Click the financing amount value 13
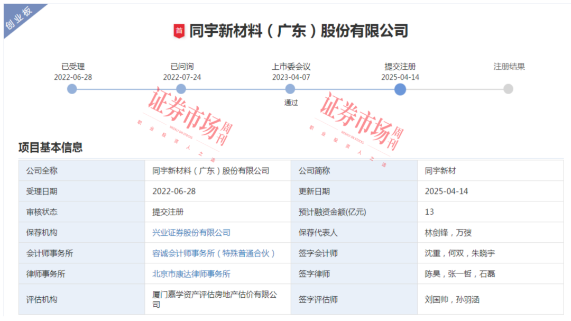 click(x=429, y=212)
